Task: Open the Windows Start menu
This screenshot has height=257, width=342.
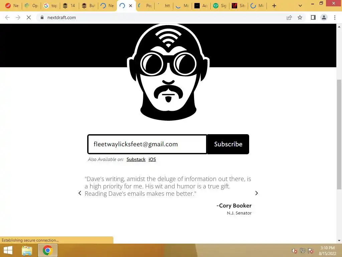Action: [8, 250]
